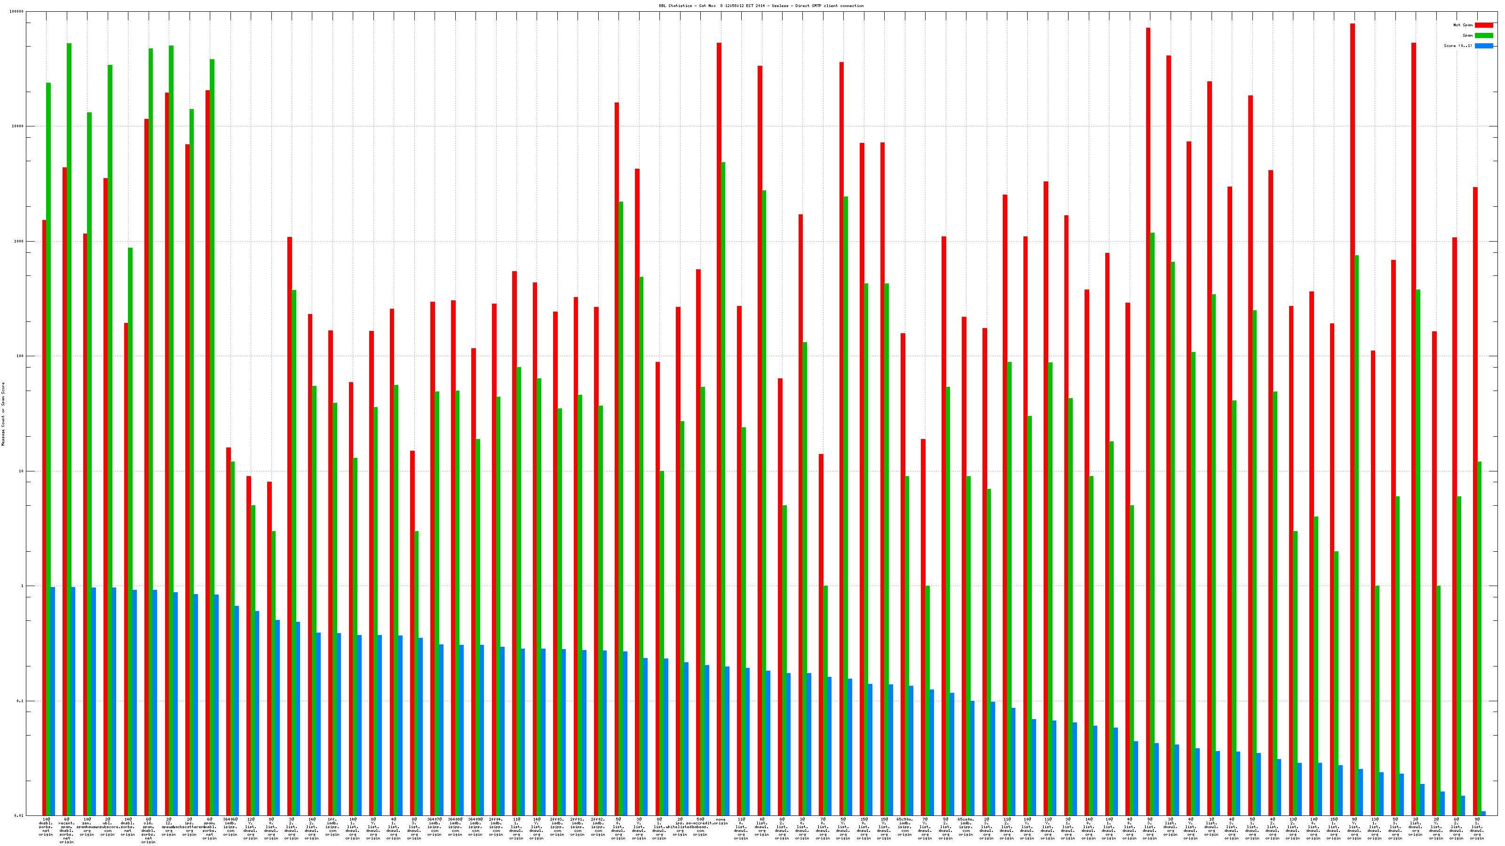The image size is (1505, 846).
Task: Click the 0.1 y-axis tick label
Action: (x=20, y=701)
